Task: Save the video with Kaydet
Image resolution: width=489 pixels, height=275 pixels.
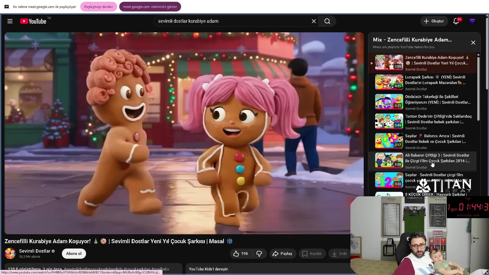Action: 312,254
